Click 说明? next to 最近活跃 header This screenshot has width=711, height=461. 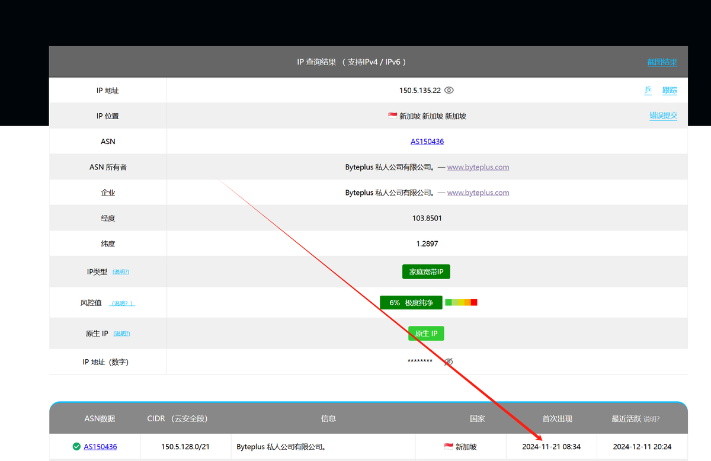652,419
